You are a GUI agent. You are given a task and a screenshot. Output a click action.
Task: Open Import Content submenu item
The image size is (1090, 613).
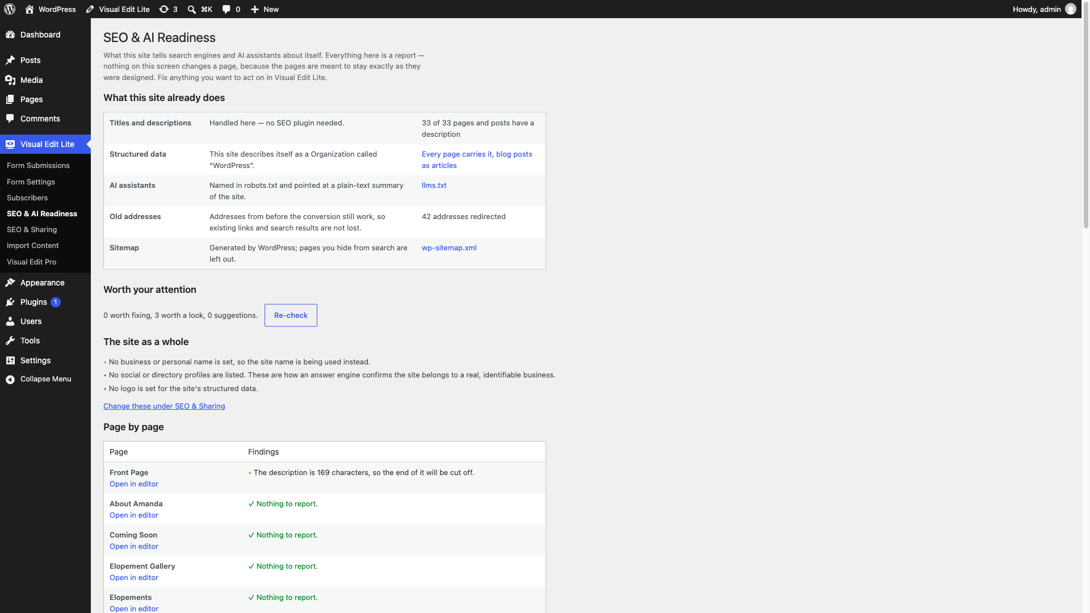point(32,245)
